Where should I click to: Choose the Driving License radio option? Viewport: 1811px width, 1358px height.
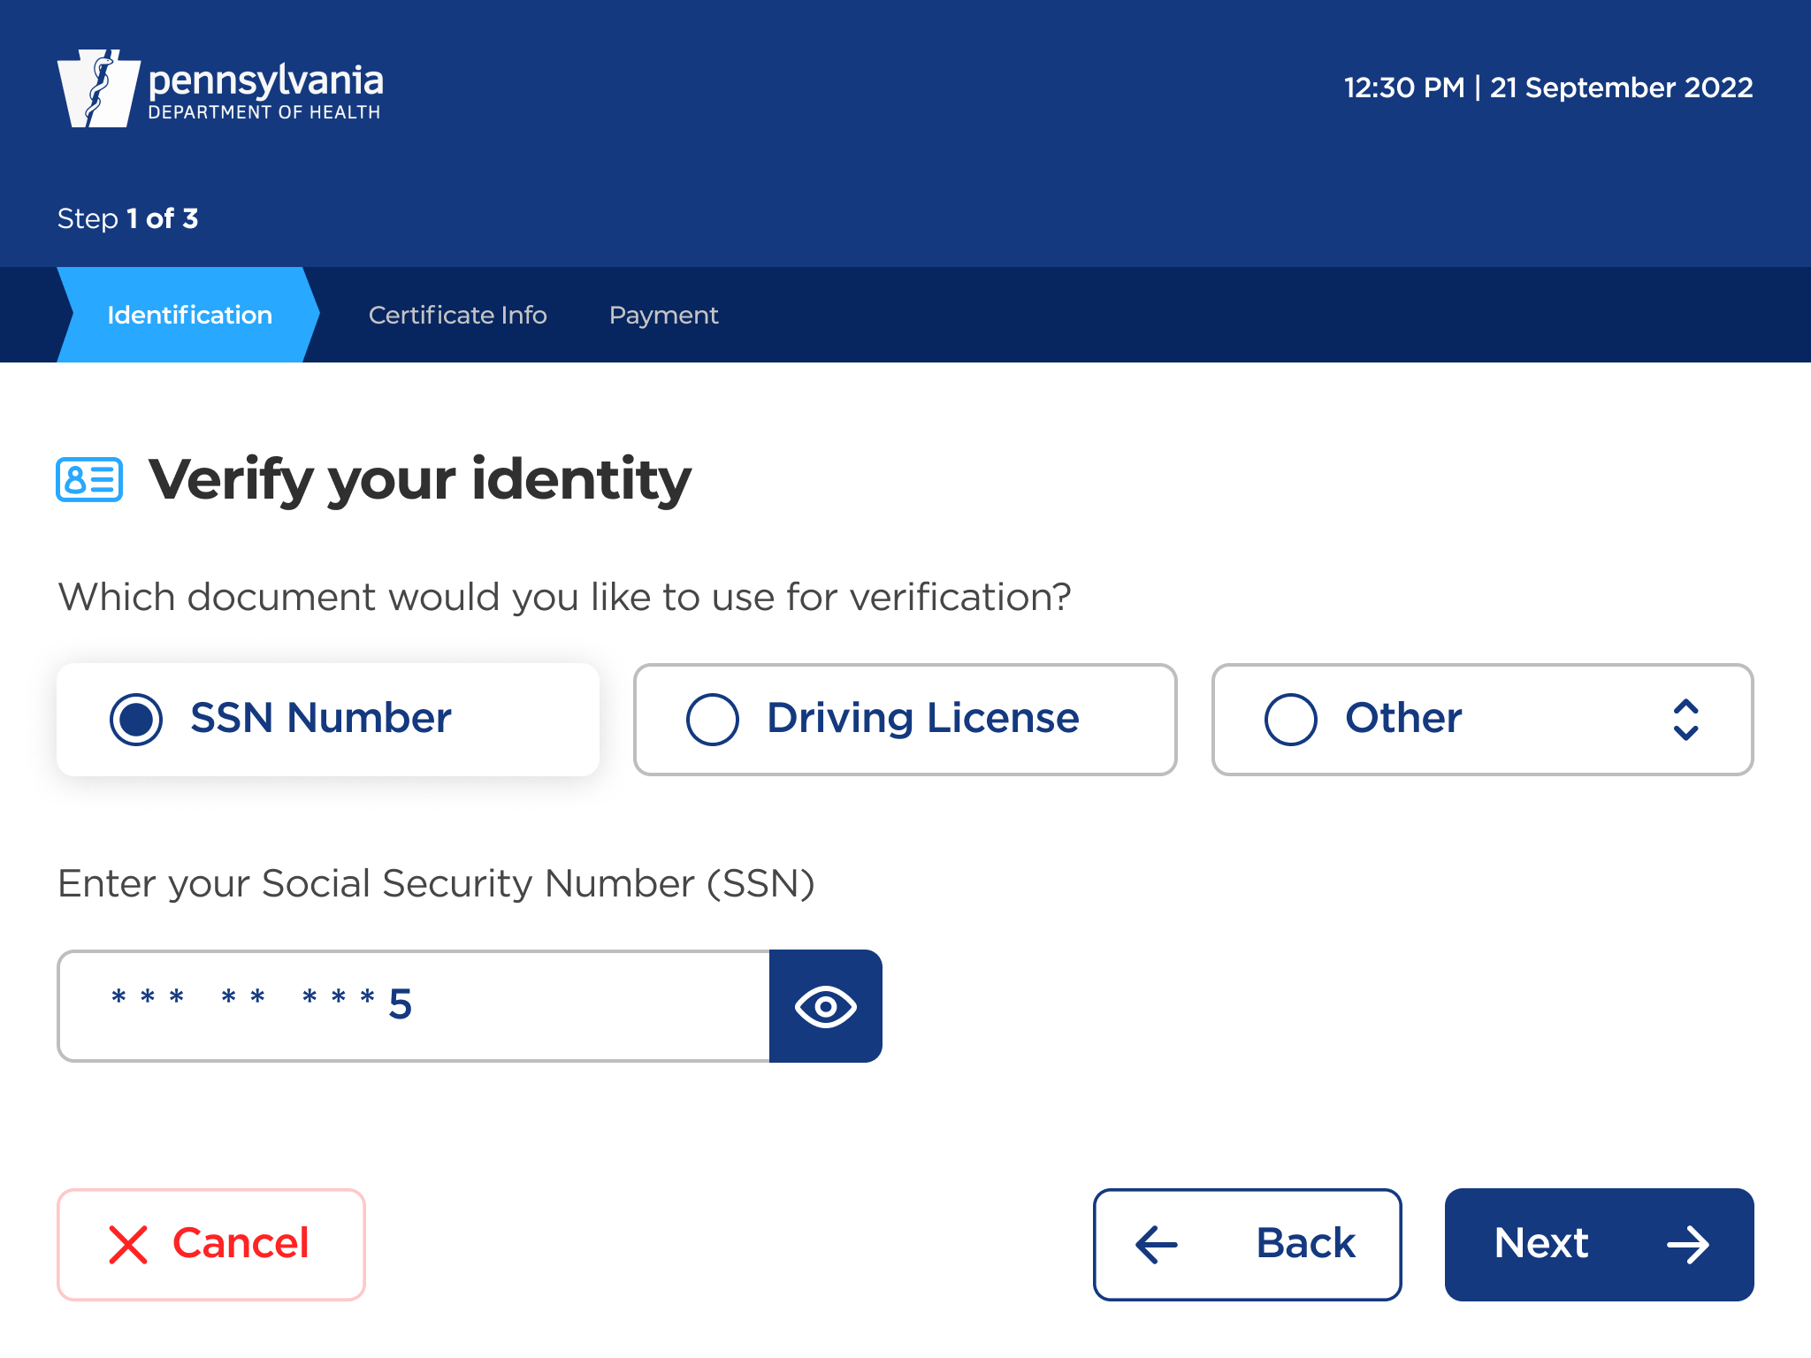(713, 720)
